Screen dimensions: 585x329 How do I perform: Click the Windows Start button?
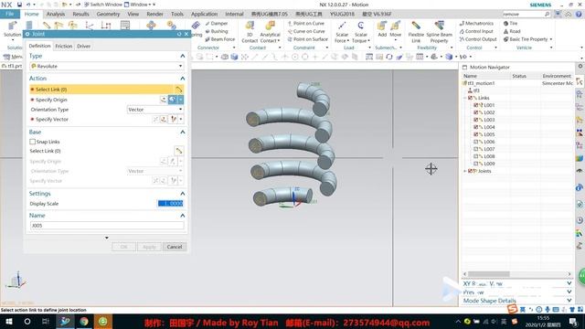point(9,321)
